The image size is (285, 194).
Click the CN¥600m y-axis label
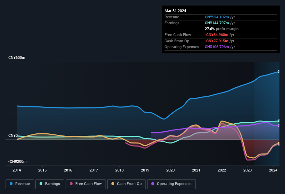click(17, 58)
